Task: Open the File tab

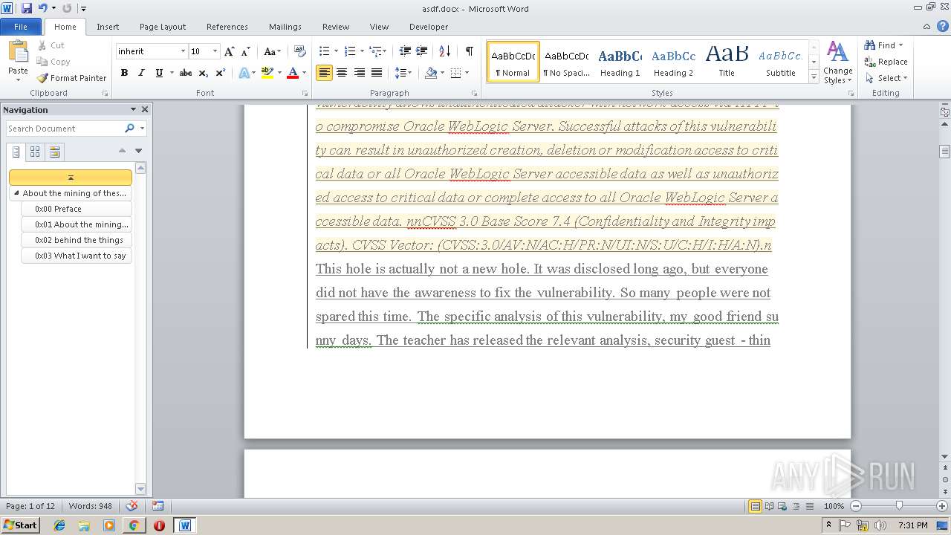Action: coord(21,27)
